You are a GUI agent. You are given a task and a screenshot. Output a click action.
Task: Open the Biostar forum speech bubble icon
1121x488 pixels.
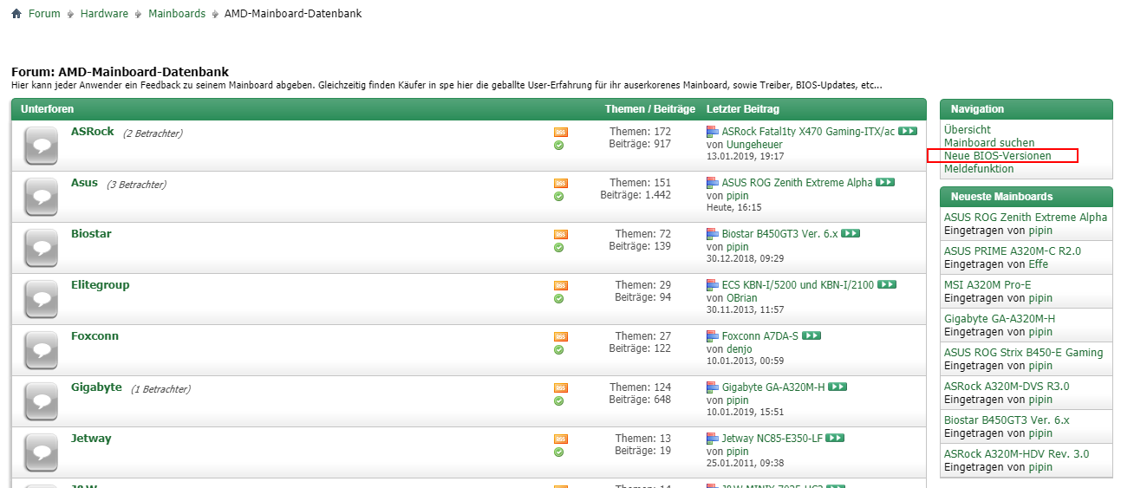[41, 248]
